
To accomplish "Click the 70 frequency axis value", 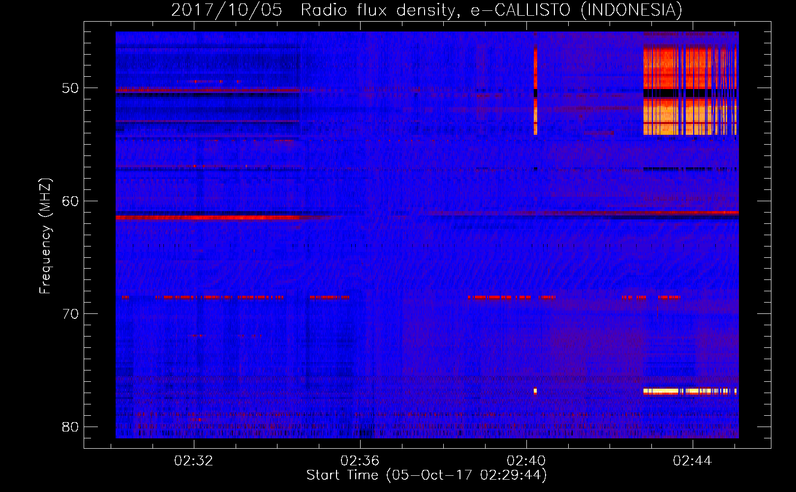I will coord(70,314).
